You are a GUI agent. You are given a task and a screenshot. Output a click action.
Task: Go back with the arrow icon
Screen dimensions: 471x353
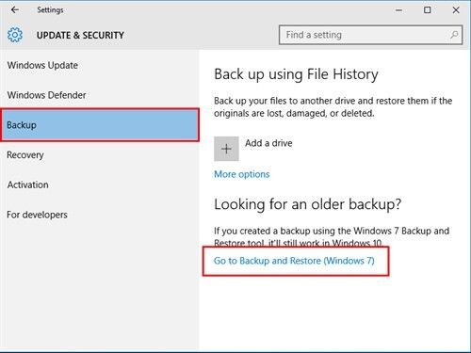(x=15, y=10)
